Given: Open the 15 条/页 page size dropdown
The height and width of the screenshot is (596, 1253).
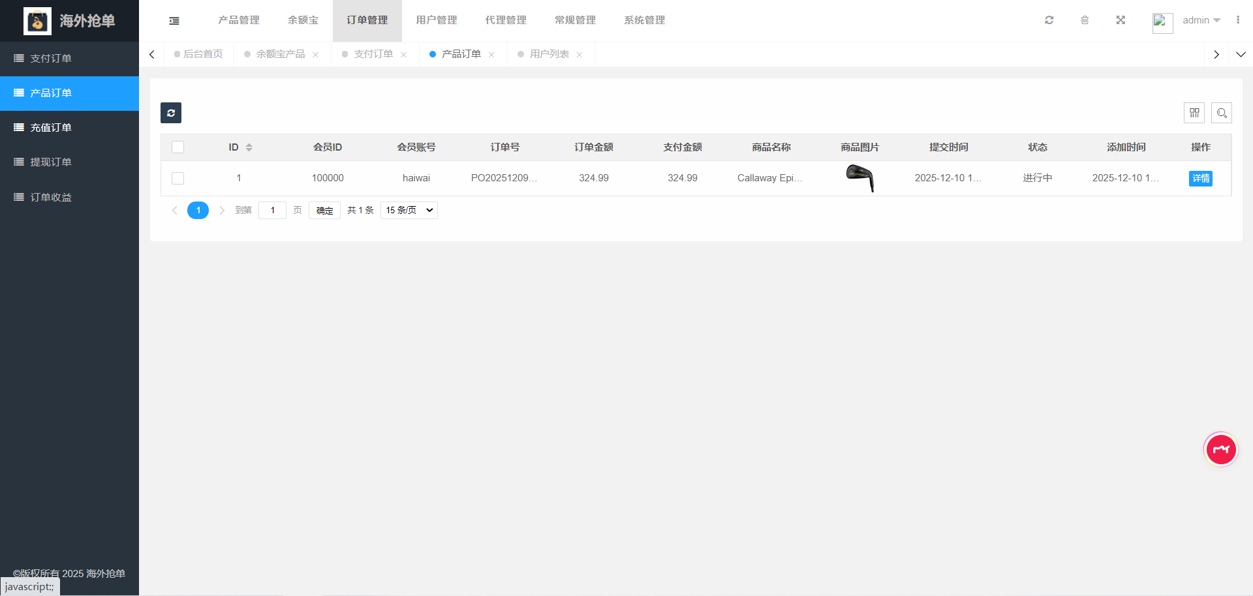Looking at the screenshot, I should point(409,210).
